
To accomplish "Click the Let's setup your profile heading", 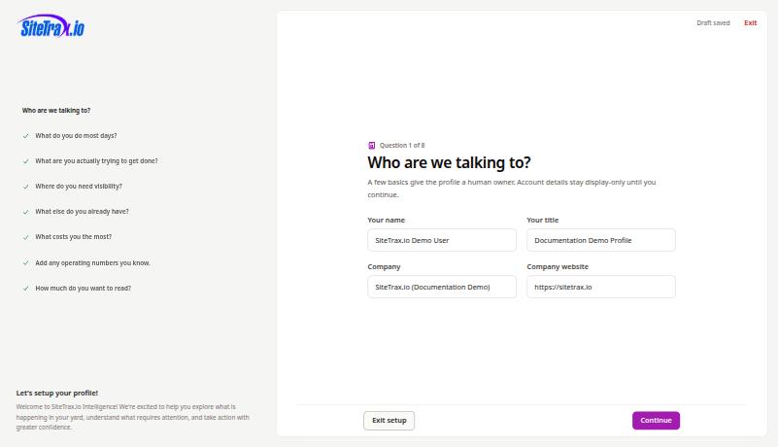I will 57,393.
